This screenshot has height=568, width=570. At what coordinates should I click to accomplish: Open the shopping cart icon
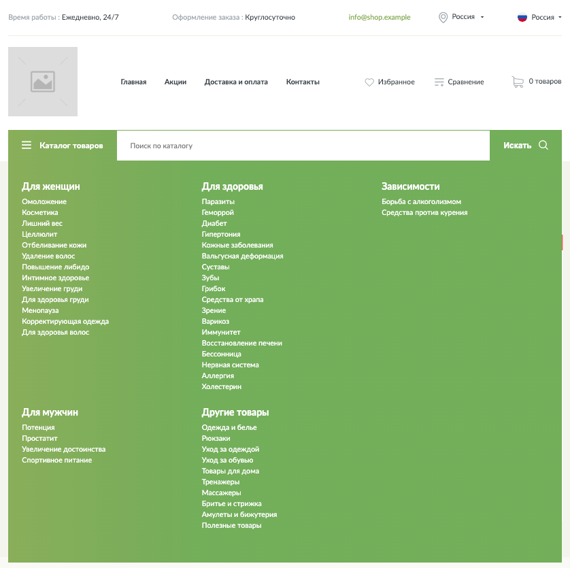tap(518, 82)
